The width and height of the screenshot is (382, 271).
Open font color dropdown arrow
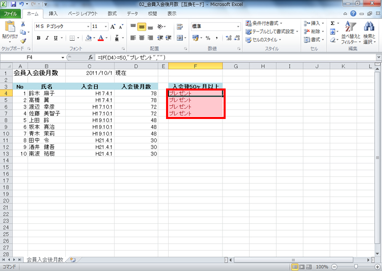tap(106, 38)
